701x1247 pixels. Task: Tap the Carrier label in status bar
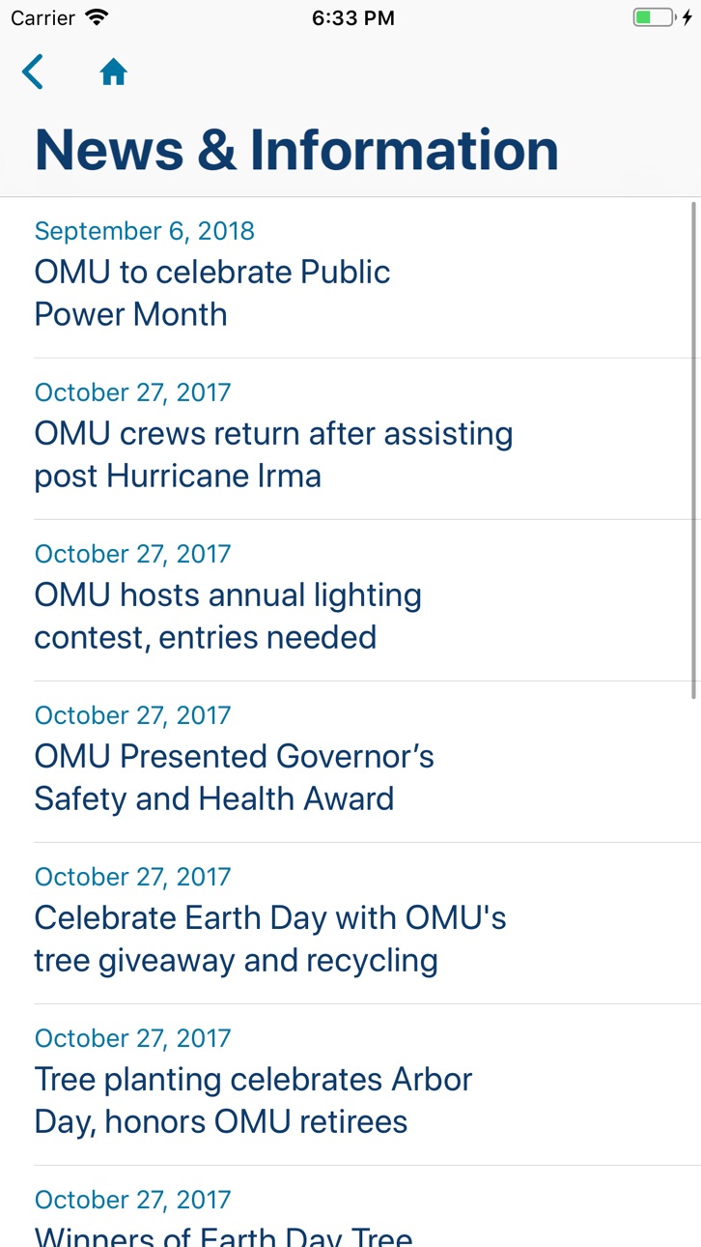click(x=42, y=17)
